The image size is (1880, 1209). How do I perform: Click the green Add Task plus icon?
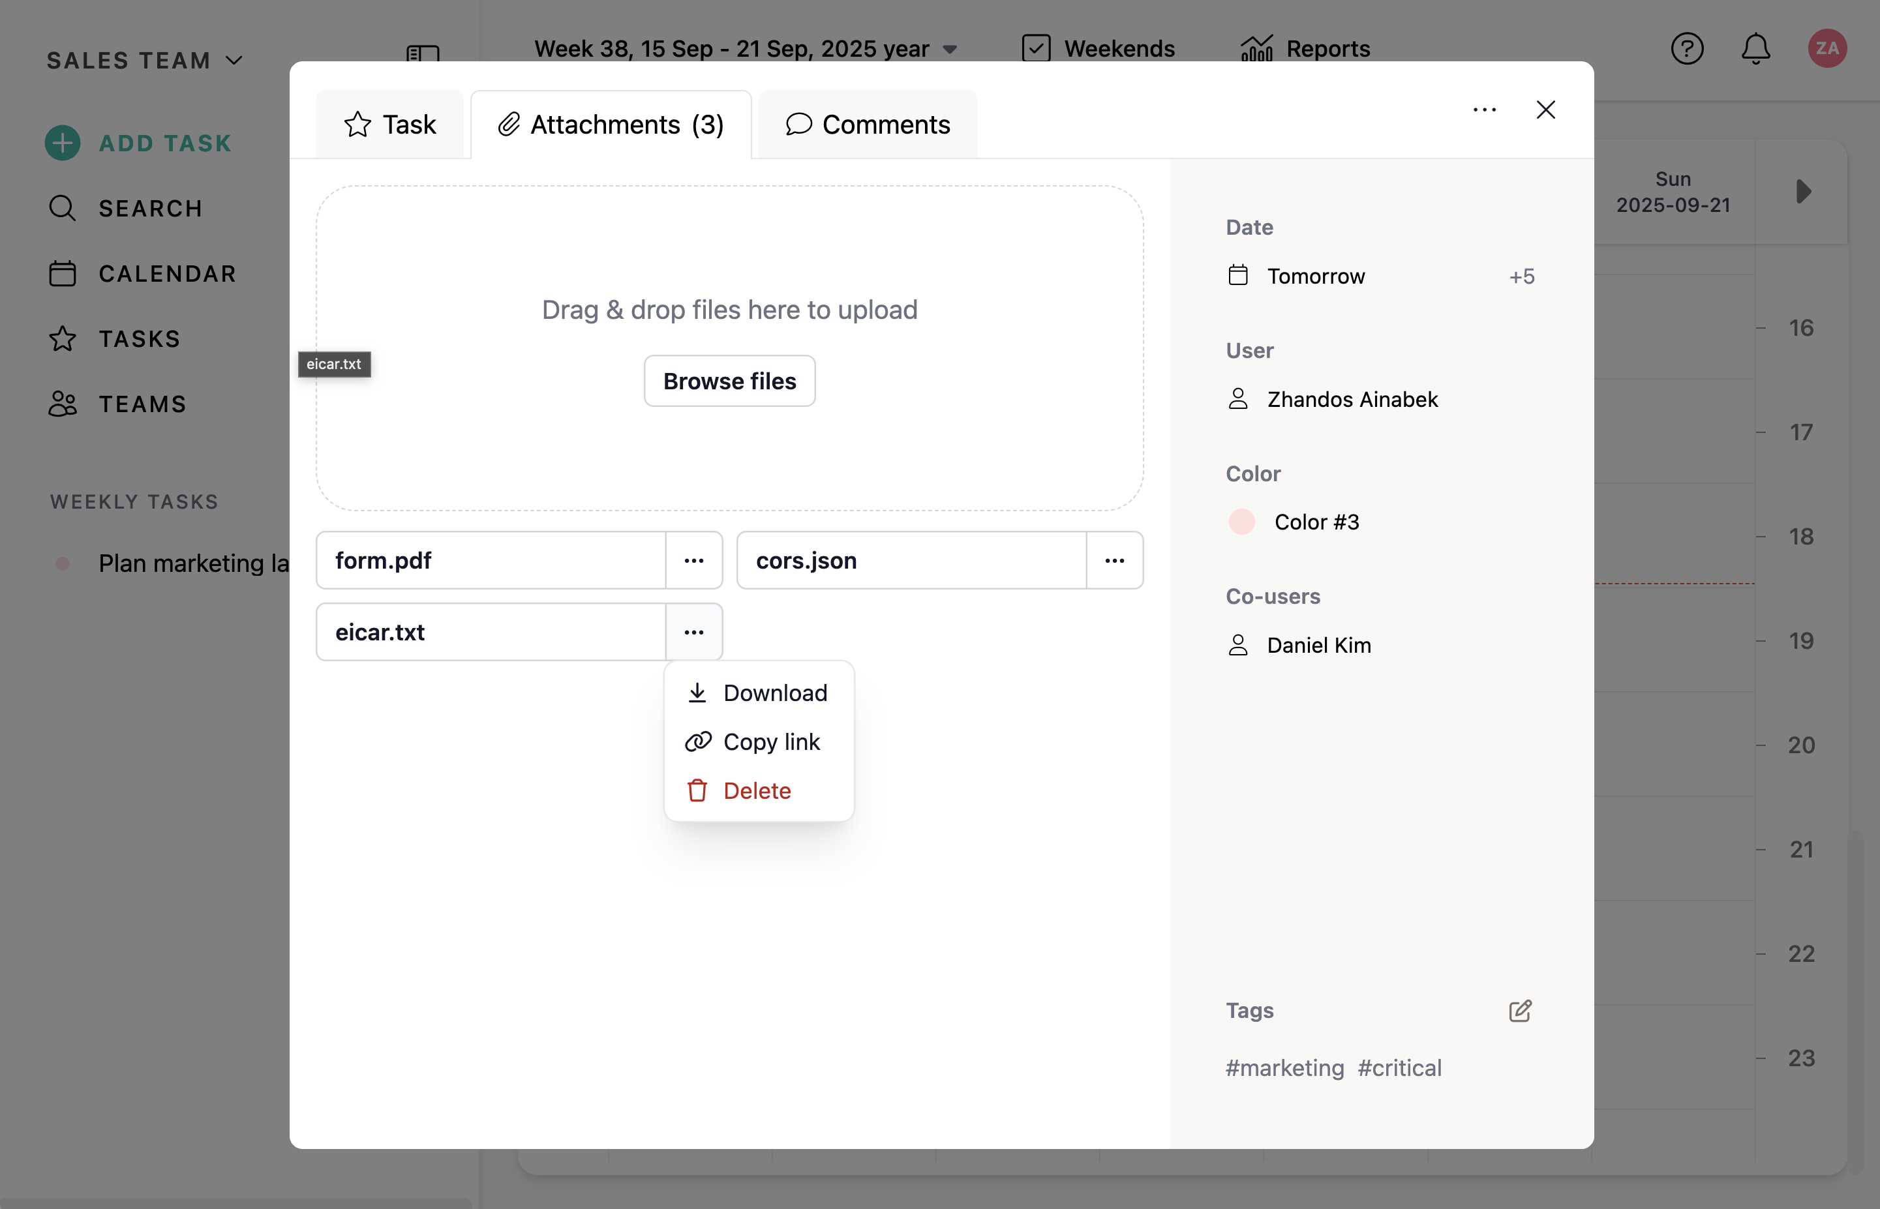click(62, 143)
